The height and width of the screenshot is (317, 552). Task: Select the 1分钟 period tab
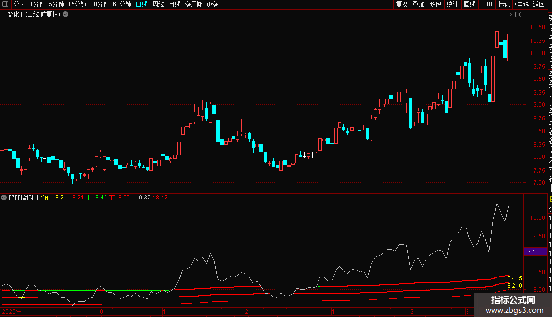pyautogui.click(x=37, y=4)
